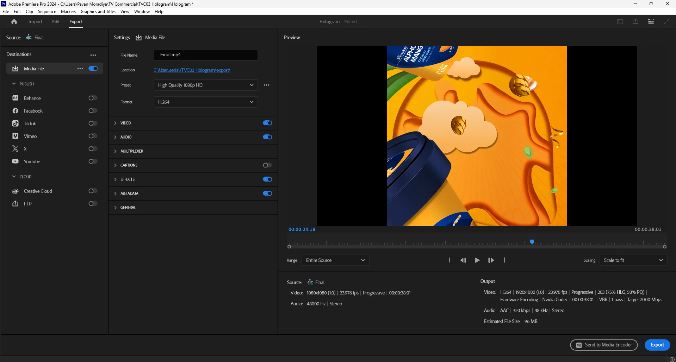Select the Export tab

76,21
